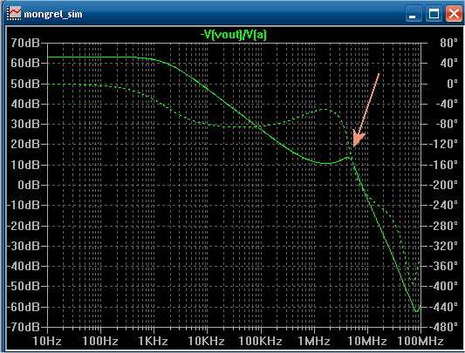465x353 pixels.
Task: Click the -480° phase axis label
Action: 443,327
